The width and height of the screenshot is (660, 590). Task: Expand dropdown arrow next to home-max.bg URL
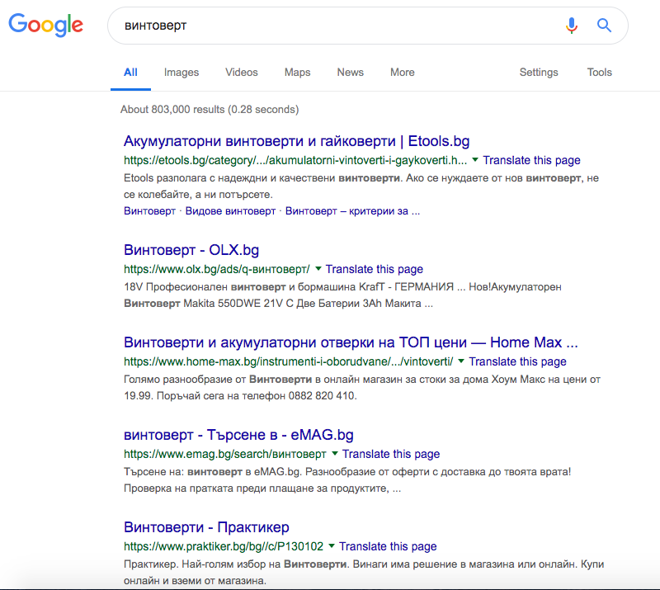click(461, 361)
